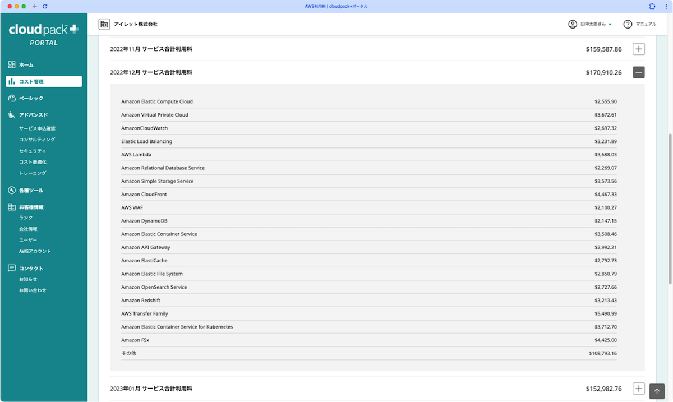
Task: Click the company building icon beside アイレット株式会社
Action: coord(104,24)
